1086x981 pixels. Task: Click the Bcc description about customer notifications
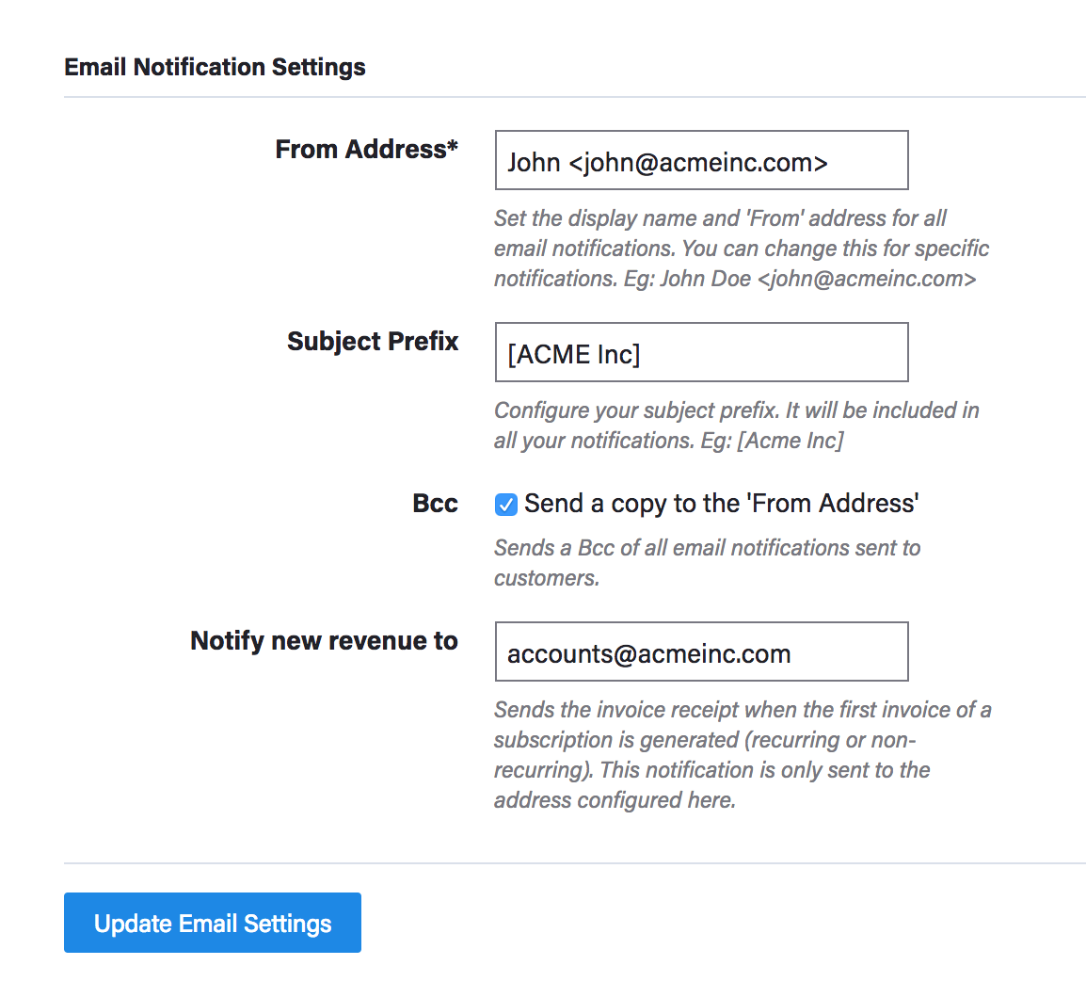tap(707, 562)
